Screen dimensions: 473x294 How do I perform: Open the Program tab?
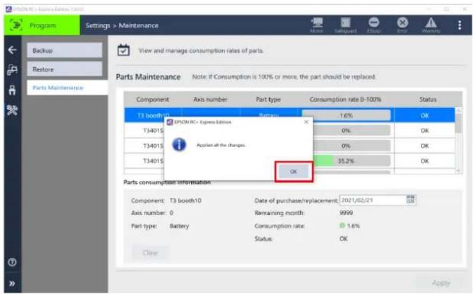[42, 25]
